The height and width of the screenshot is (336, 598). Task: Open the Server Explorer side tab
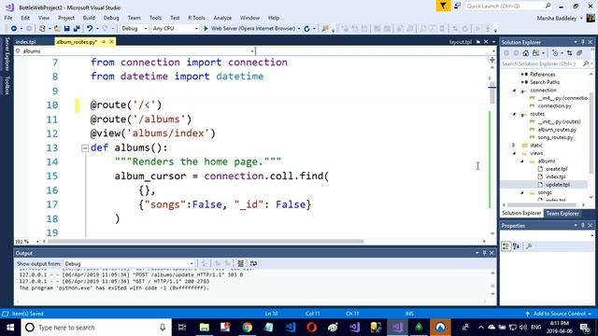tap(7, 54)
